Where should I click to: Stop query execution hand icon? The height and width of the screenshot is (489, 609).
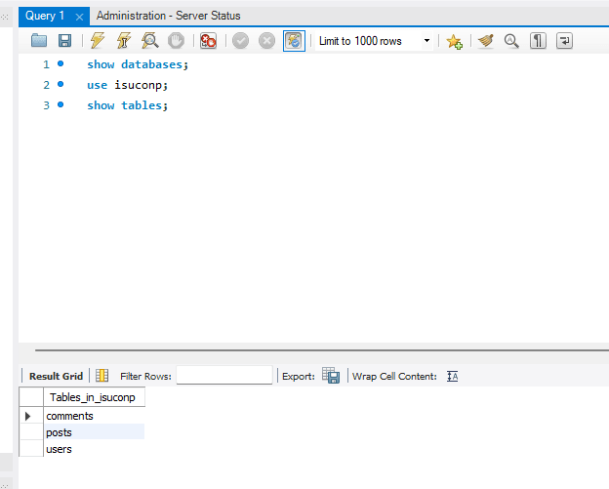point(176,41)
